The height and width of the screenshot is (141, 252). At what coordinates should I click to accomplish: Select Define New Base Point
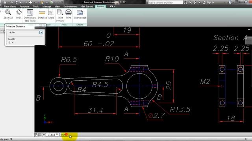[x=30, y=16]
